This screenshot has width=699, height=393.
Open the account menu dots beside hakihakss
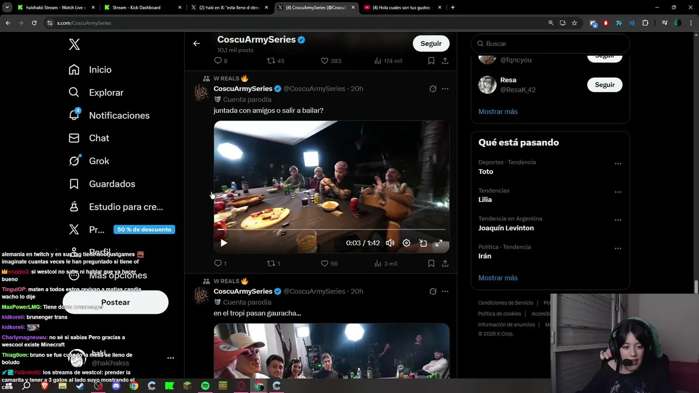tap(170, 358)
